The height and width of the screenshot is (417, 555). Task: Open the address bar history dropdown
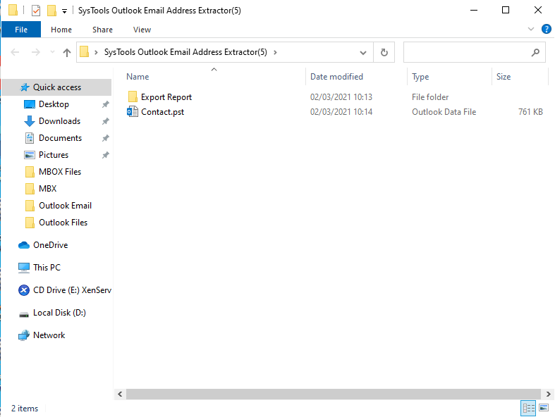pos(362,53)
